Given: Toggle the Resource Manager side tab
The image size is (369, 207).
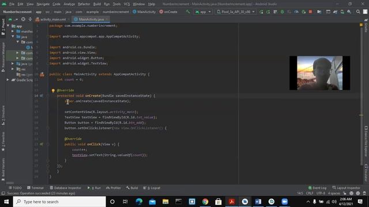Looking at the screenshot, I should [x=3, y=57].
